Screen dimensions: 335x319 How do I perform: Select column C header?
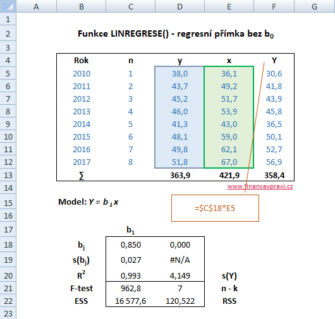(x=131, y=6)
